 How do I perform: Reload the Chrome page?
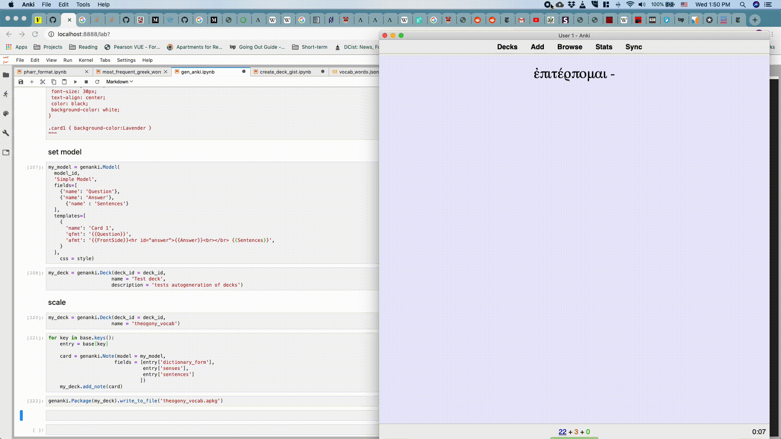tap(35, 34)
